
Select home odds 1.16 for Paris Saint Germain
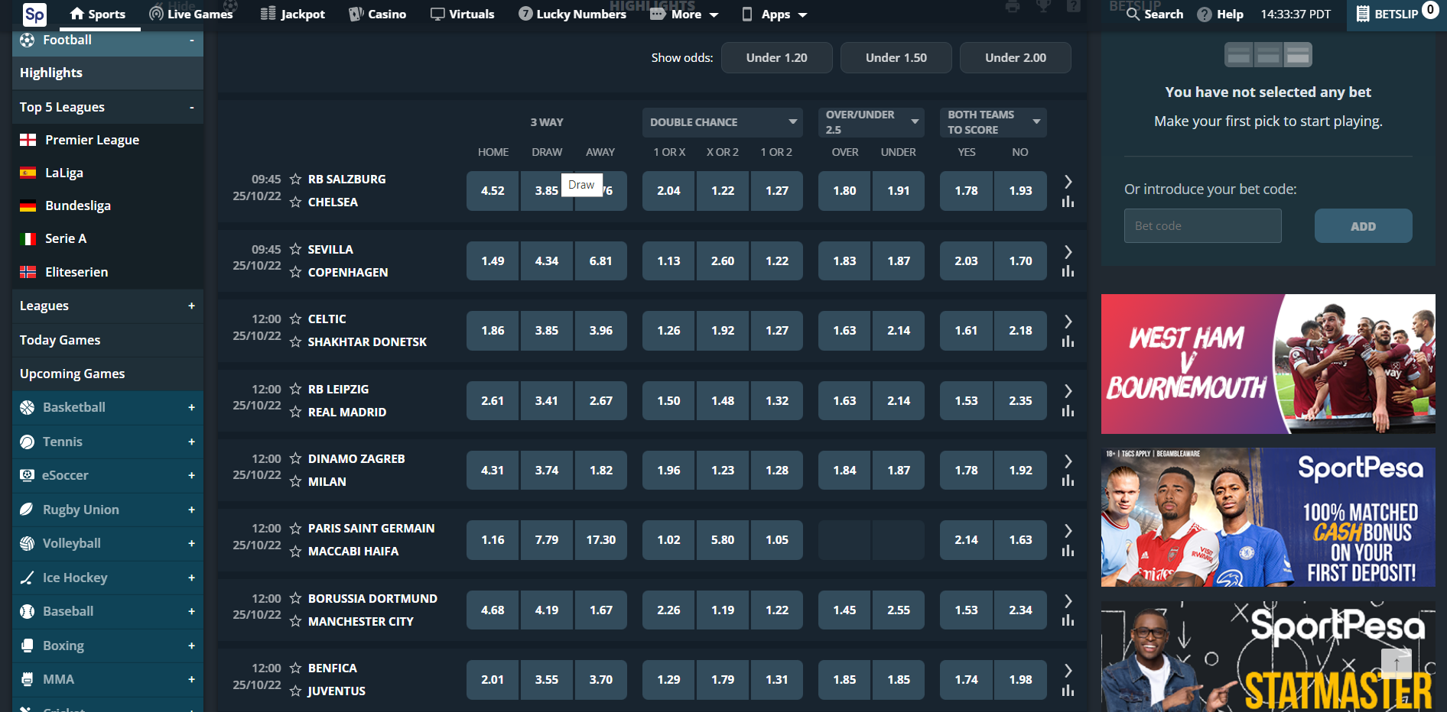pyautogui.click(x=493, y=540)
